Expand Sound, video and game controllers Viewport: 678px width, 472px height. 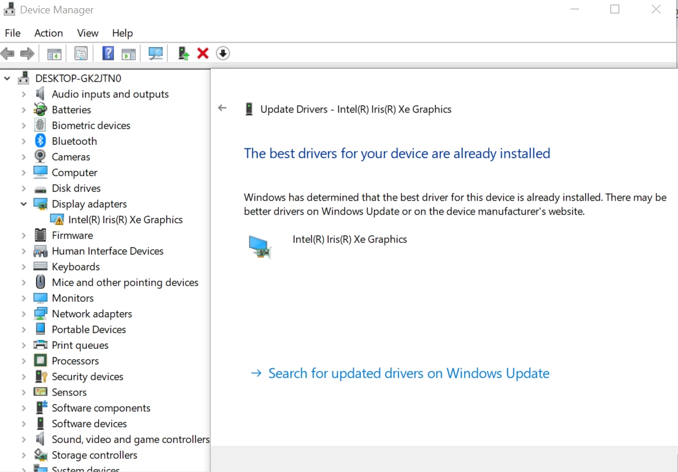coord(24,439)
